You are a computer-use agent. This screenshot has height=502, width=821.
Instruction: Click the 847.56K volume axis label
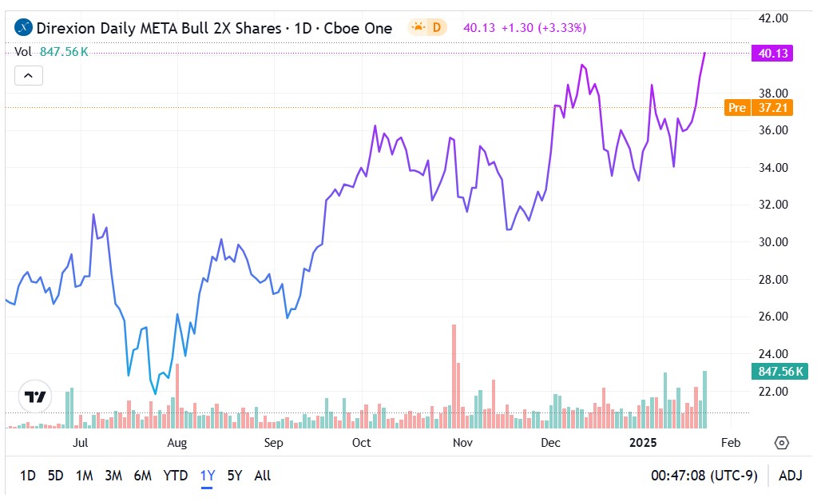pyautogui.click(x=779, y=371)
